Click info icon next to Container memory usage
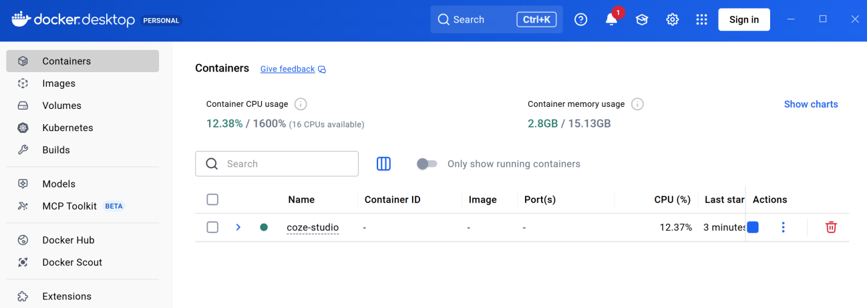Screen dimensions: 867x308 [637, 104]
